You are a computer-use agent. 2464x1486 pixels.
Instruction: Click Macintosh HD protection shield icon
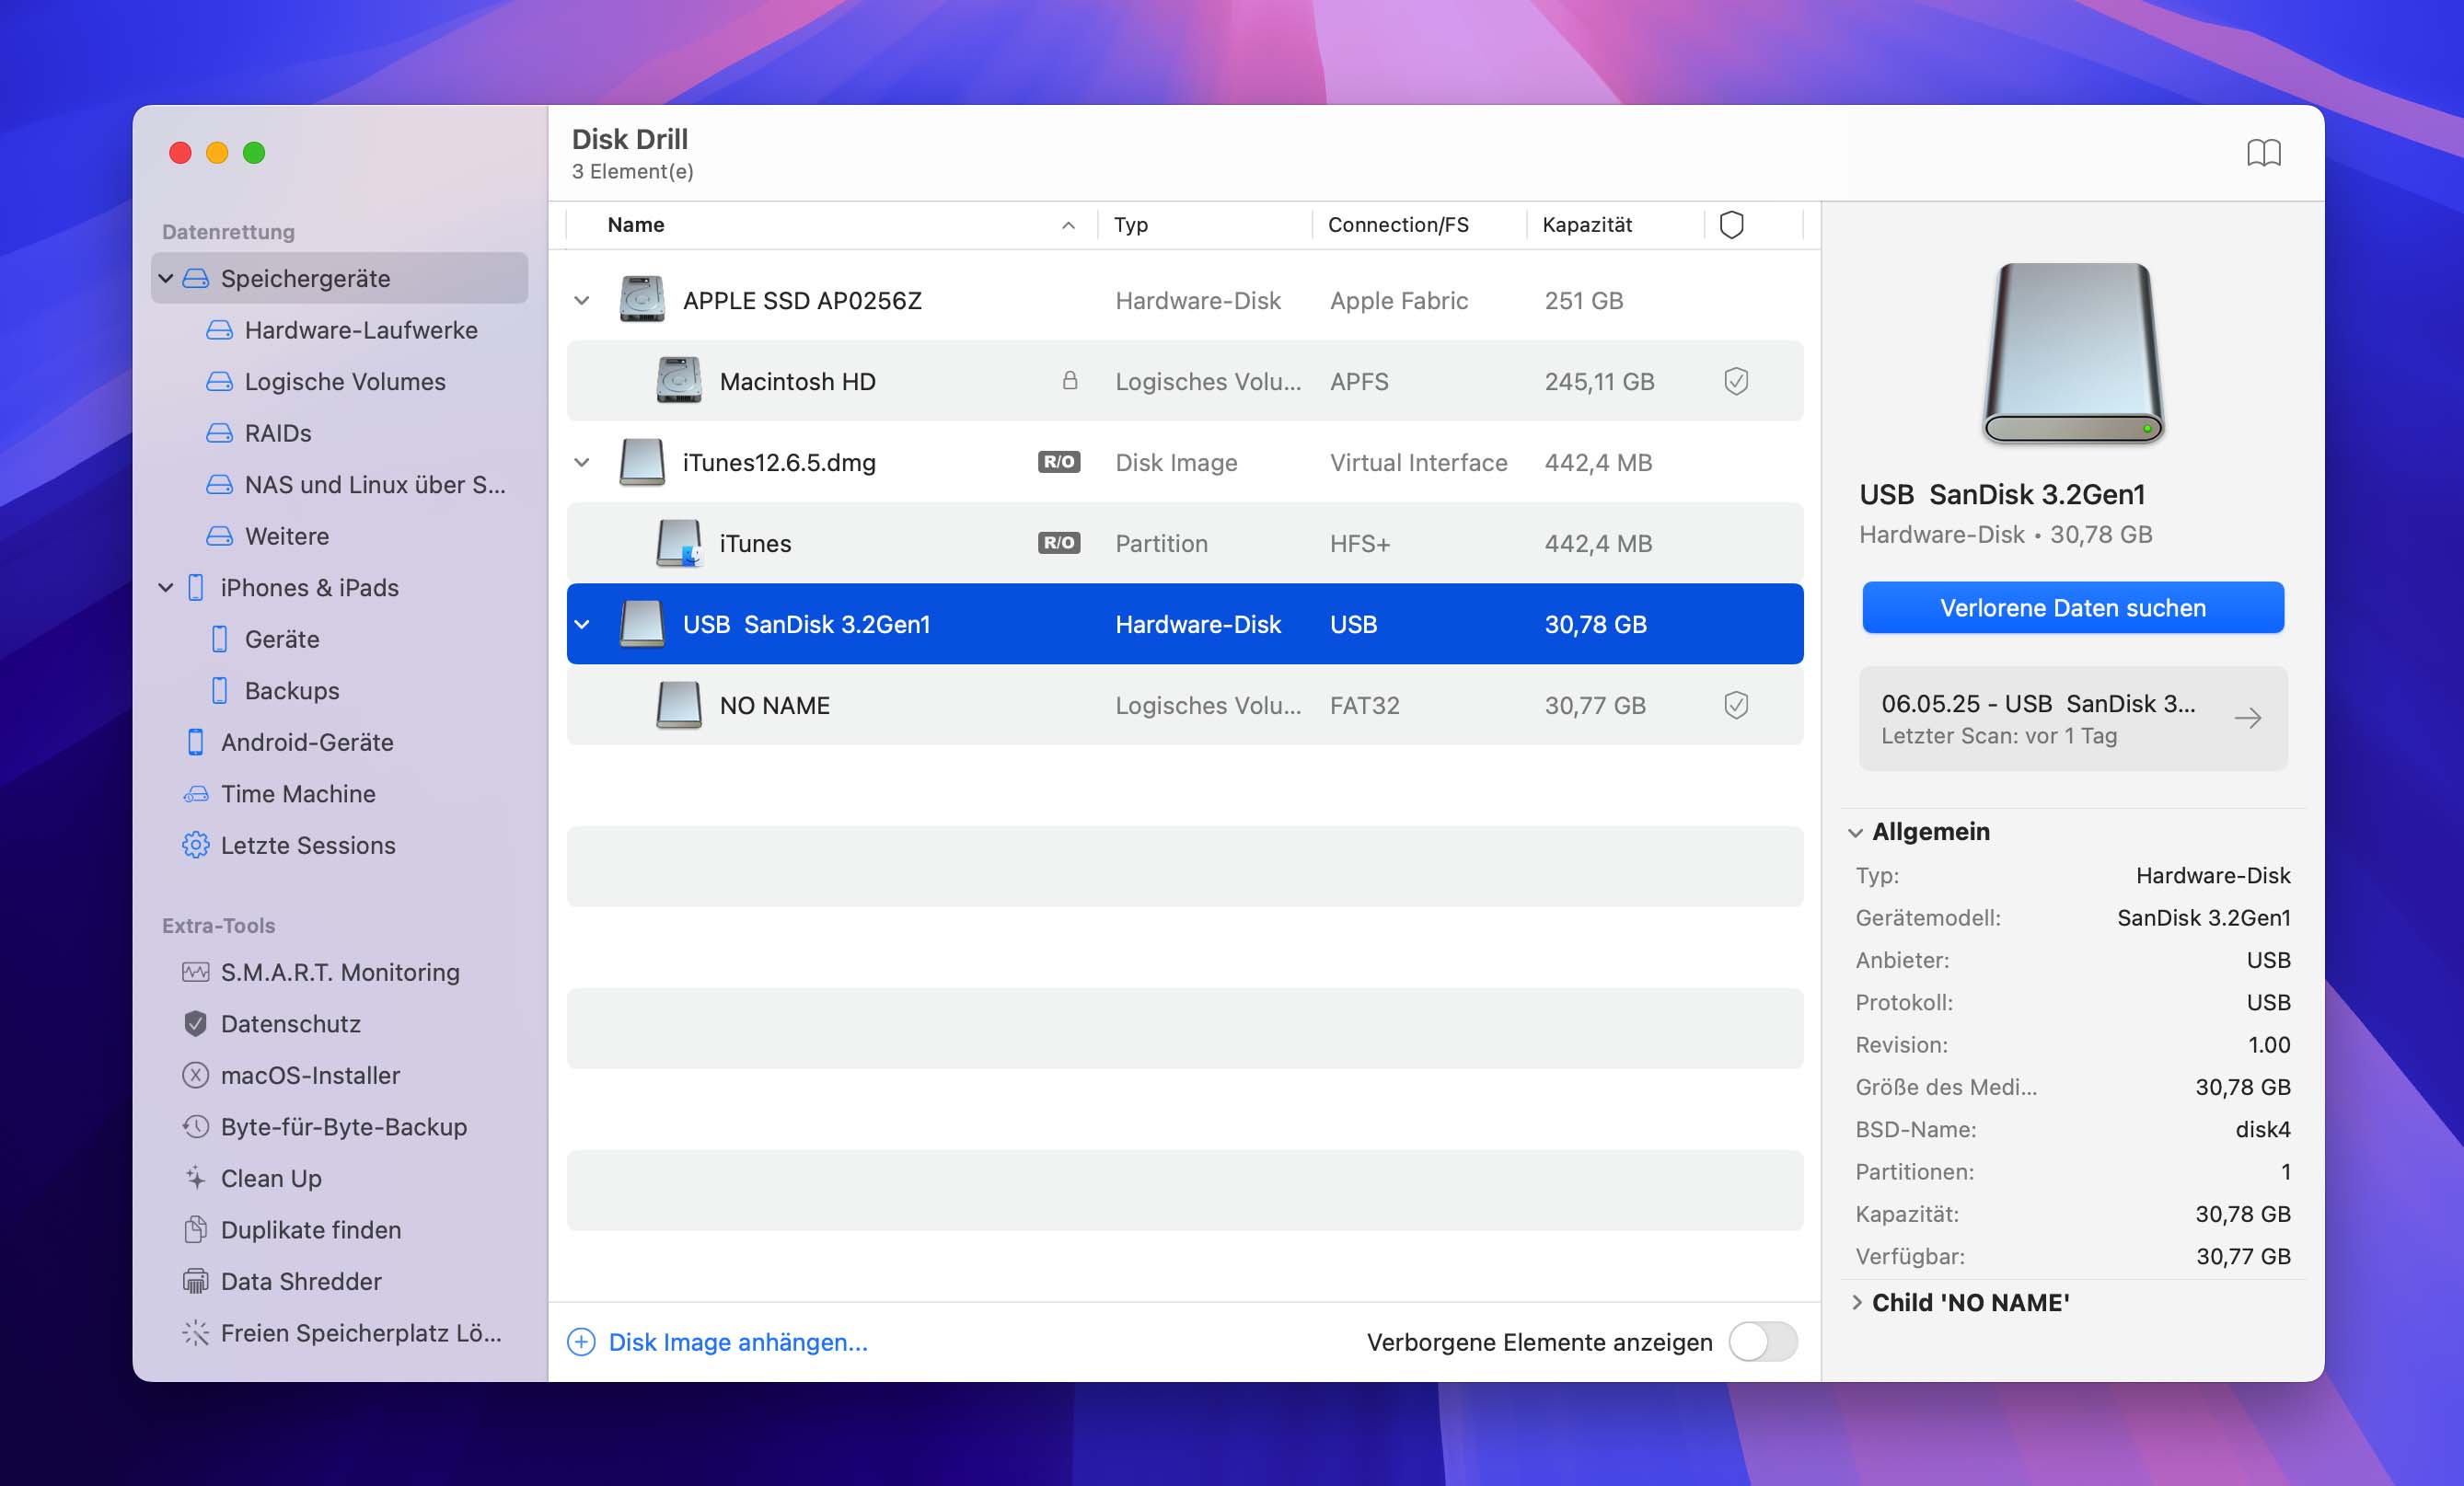tap(1735, 381)
